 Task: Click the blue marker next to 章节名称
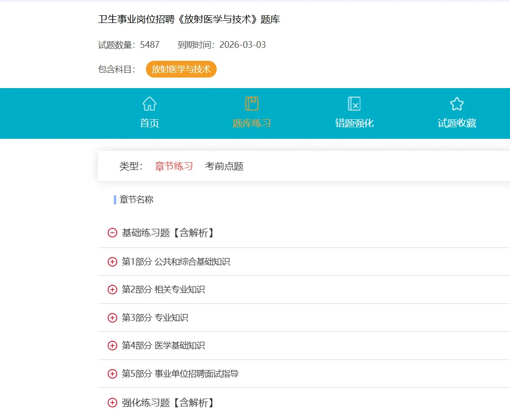tap(114, 200)
